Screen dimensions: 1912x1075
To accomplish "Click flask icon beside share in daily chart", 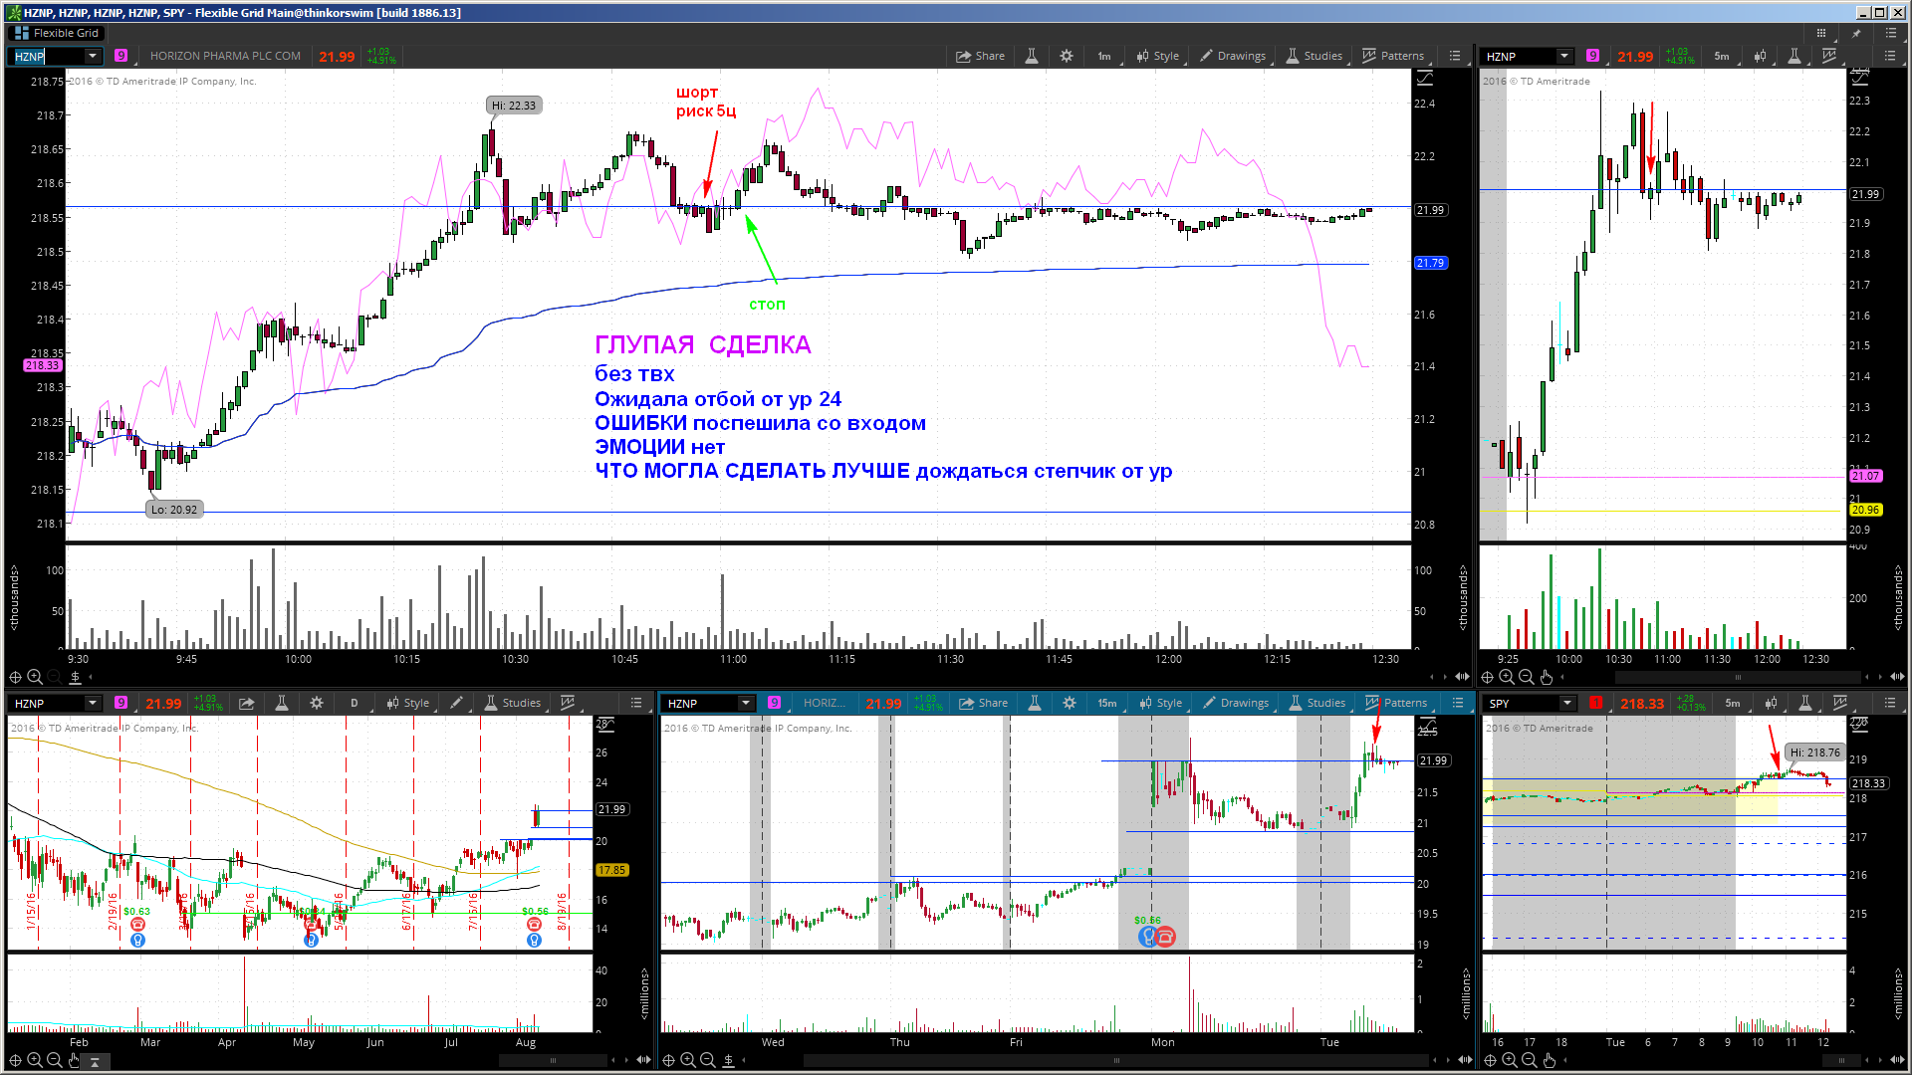I will coord(282,703).
